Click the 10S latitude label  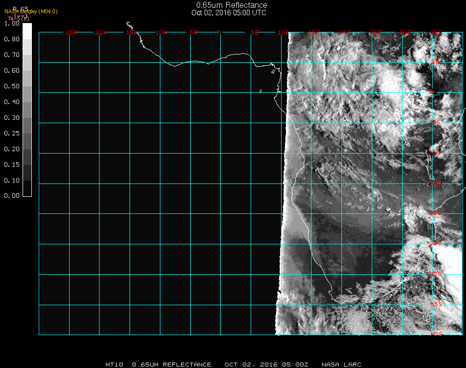click(435, 153)
